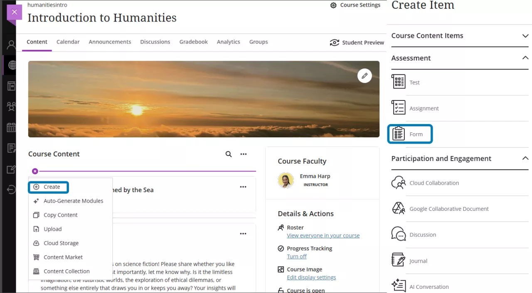Follow the View everyone in your course link
This screenshot has height=293, width=532.
[323, 235]
